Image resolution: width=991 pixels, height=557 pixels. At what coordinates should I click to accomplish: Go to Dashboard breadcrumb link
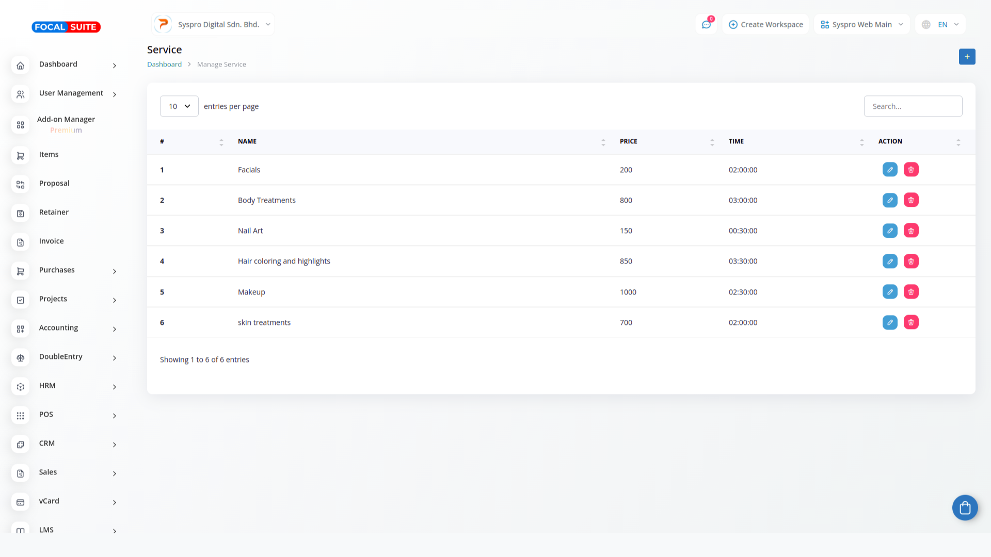(x=164, y=64)
